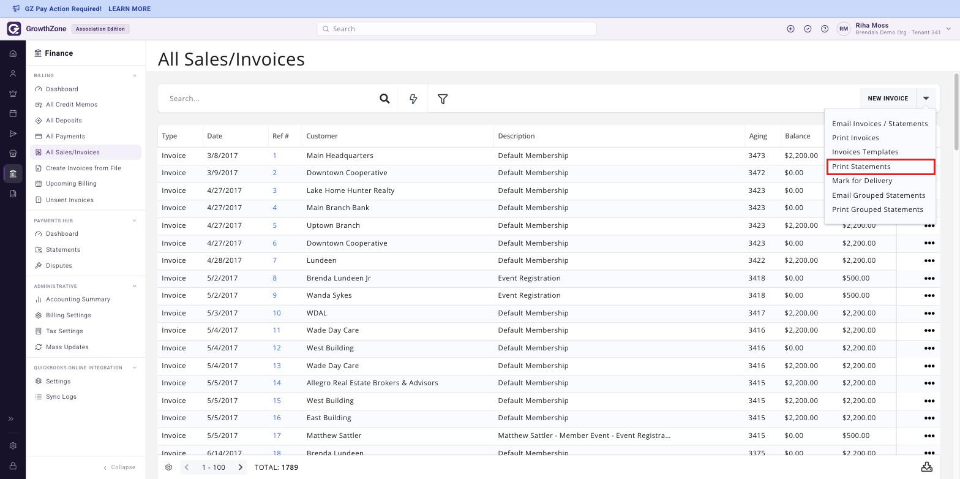Screen dimensions: 960x479
Task: Sort by the Aging column header
Action: tap(758, 136)
